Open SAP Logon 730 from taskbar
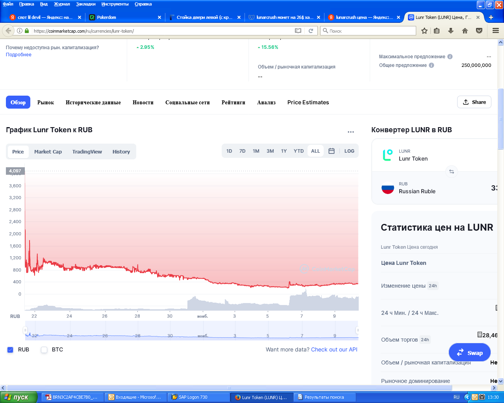 pos(198,397)
